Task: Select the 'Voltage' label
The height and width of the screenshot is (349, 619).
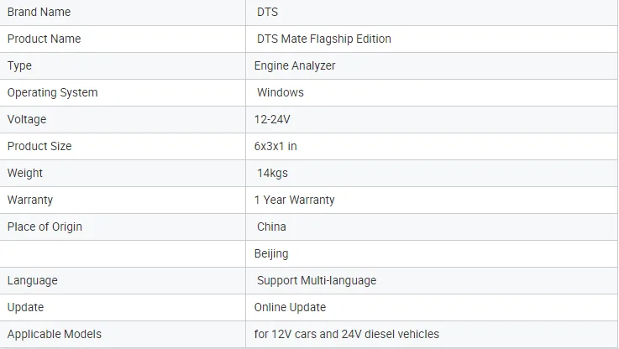Action: click(26, 119)
